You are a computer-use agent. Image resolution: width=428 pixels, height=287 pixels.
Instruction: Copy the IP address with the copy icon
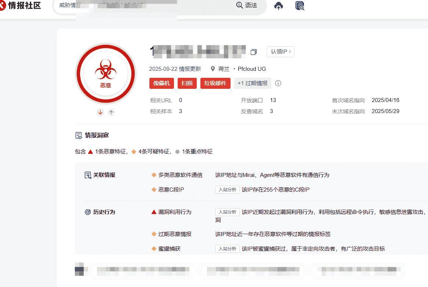(x=253, y=52)
